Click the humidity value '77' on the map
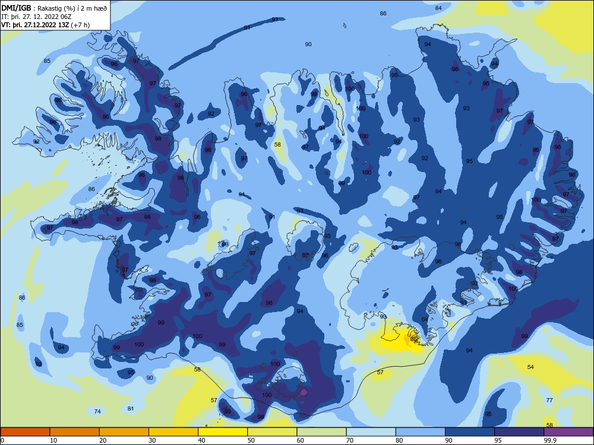 (x=549, y=400)
